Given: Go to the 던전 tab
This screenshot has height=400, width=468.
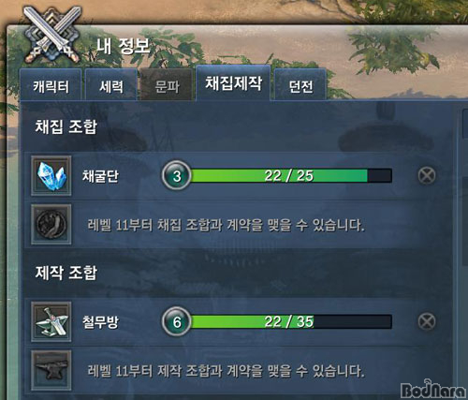Looking at the screenshot, I should [x=300, y=85].
